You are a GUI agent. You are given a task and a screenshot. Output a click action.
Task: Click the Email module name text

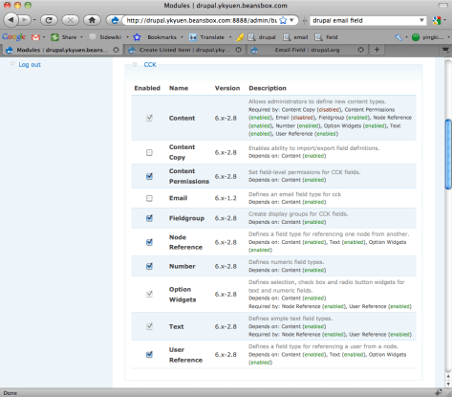[x=178, y=198]
